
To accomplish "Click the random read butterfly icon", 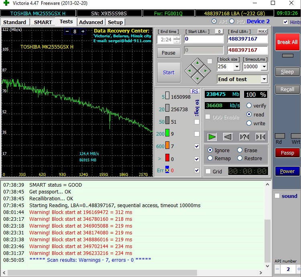I will (244, 137).
